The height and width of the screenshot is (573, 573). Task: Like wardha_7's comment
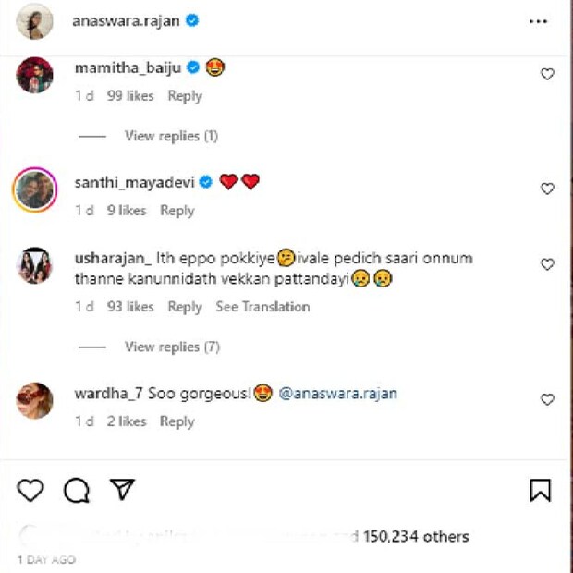coord(547,399)
